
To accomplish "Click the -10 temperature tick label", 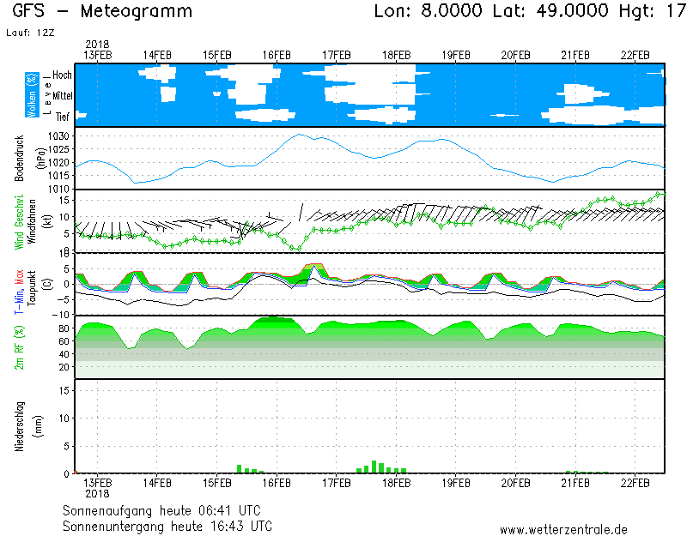I will (x=60, y=315).
